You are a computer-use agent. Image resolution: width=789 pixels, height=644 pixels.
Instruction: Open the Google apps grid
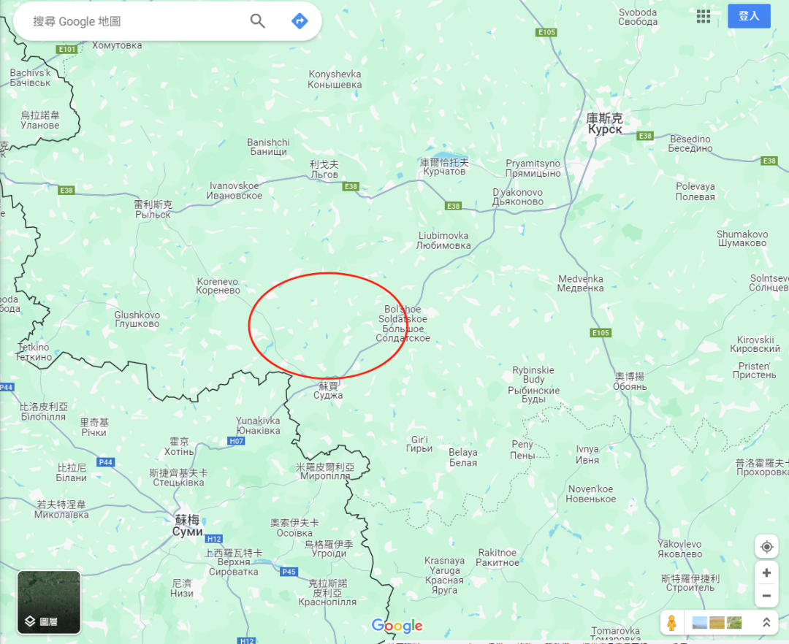[x=703, y=17]
